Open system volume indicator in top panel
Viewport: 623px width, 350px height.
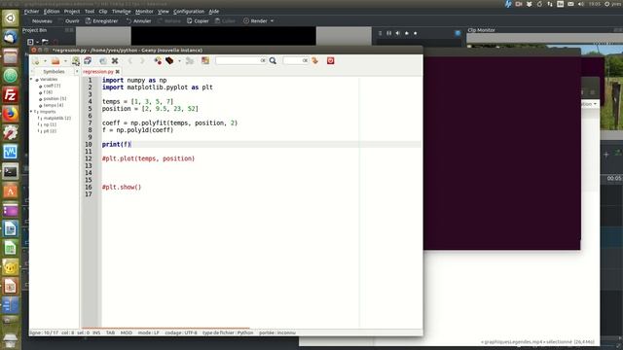click(x=581, y=4)
